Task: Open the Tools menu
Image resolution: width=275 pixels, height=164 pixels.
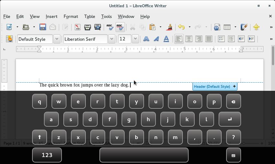Action: click(106, 17)
